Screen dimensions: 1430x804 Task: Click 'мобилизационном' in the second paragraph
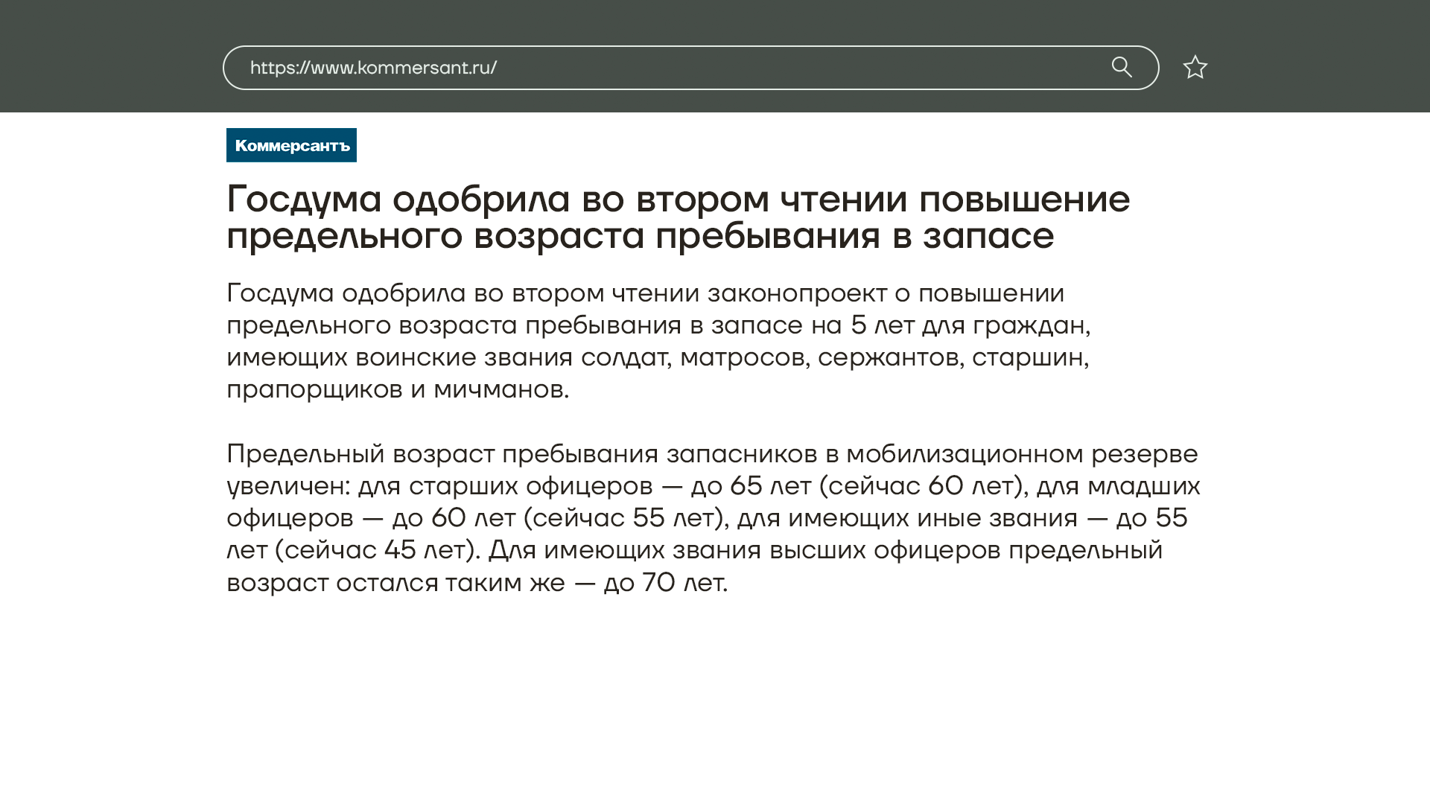[x=965, y=453]
